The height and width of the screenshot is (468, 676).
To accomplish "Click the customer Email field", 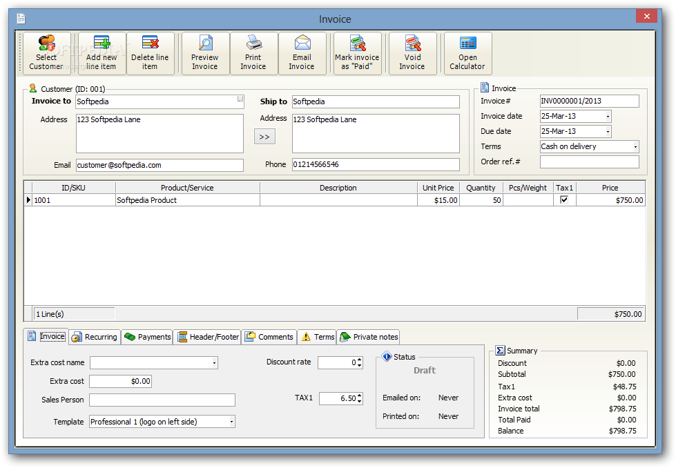I will pyautogui.click(x=160, y=165).
